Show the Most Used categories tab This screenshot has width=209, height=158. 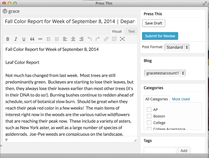coord(181,99)
